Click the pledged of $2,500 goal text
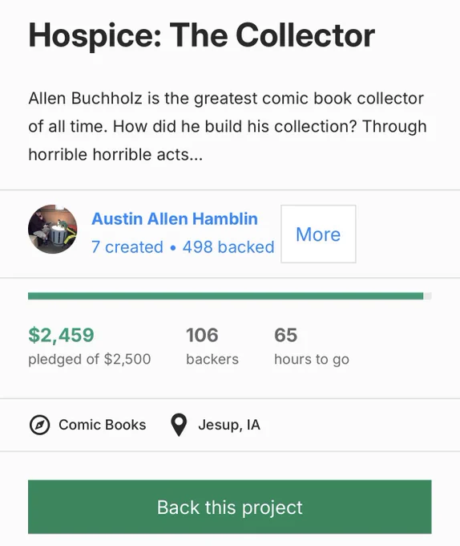This screenshot has height=546, width=460. click(90, 359)
